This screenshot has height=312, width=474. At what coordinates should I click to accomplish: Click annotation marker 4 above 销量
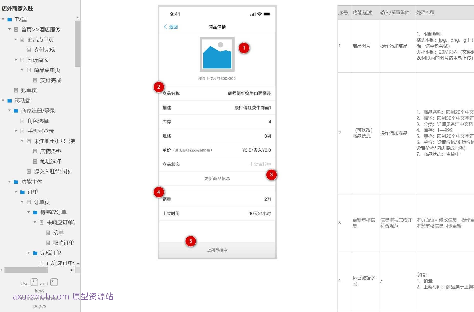pos(159,192)
